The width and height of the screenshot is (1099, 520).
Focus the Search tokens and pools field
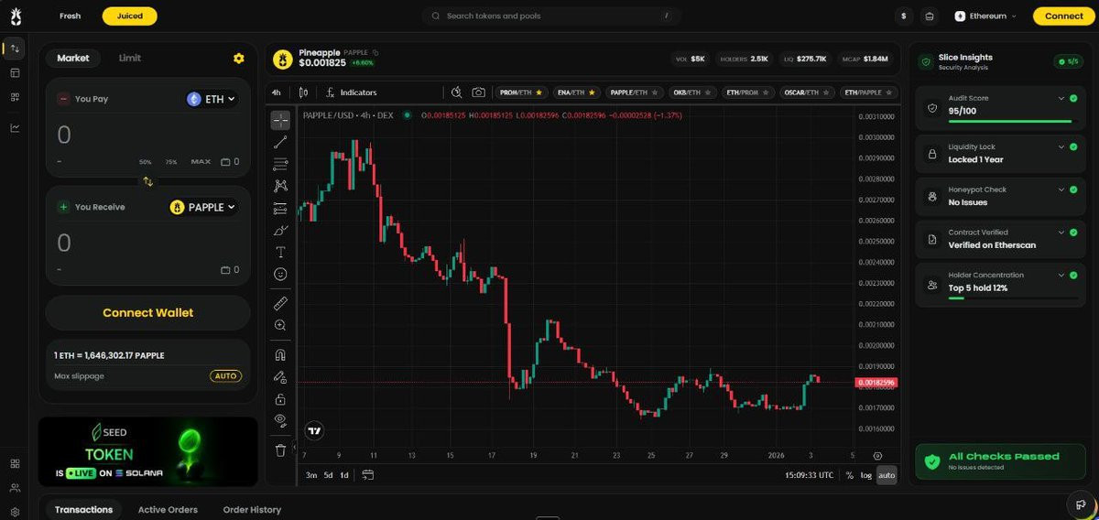551,16
